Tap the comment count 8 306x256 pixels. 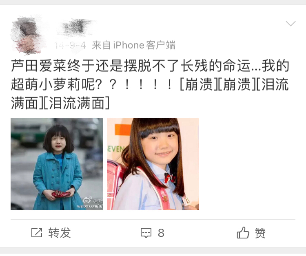click(161, 233)
